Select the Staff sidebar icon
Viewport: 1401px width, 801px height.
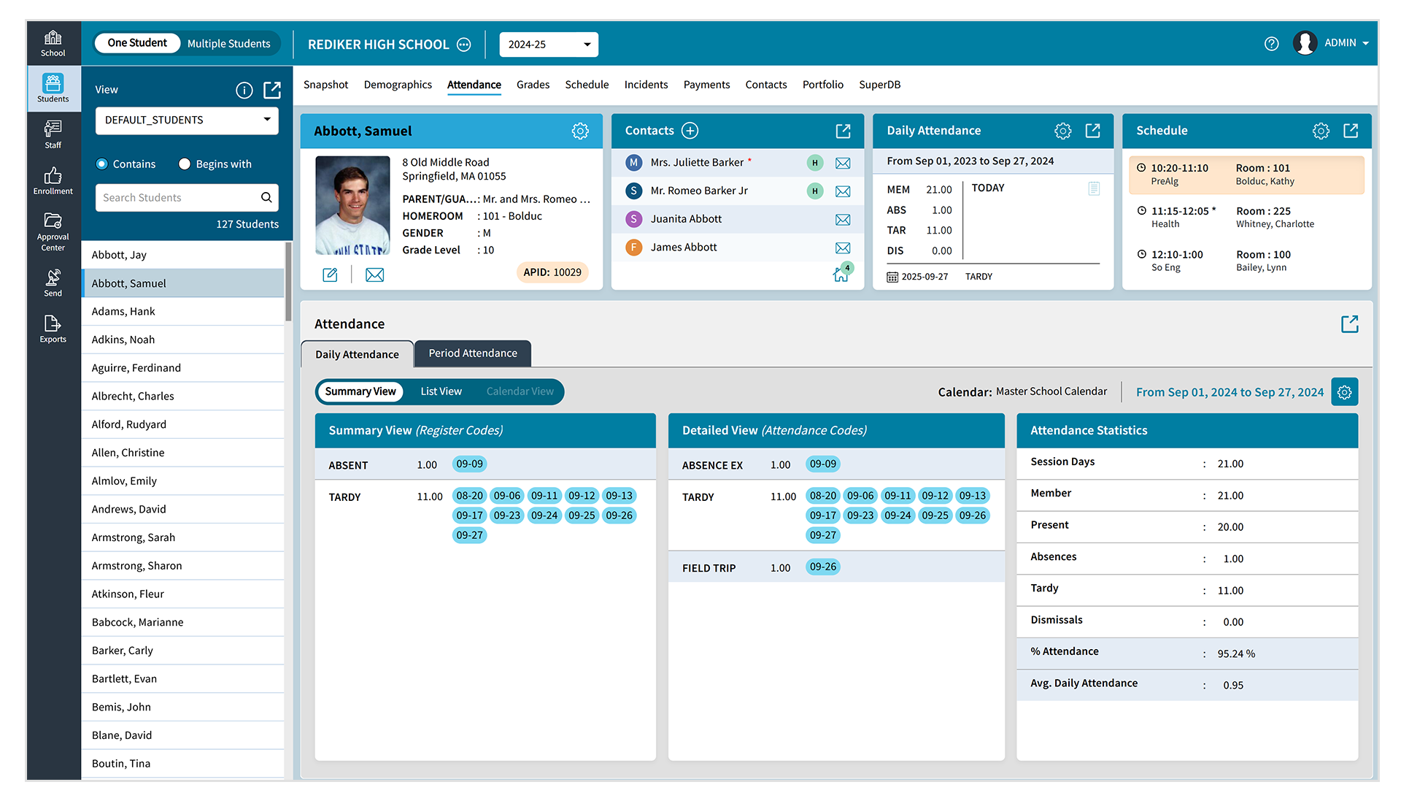[x=53, y=134]
